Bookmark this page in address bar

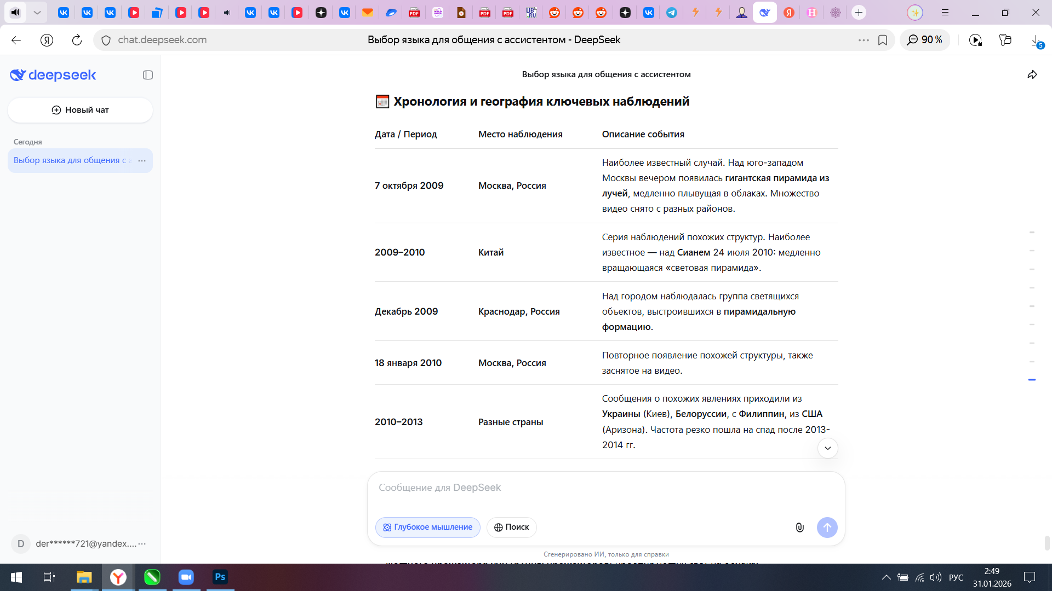[883, 40]
